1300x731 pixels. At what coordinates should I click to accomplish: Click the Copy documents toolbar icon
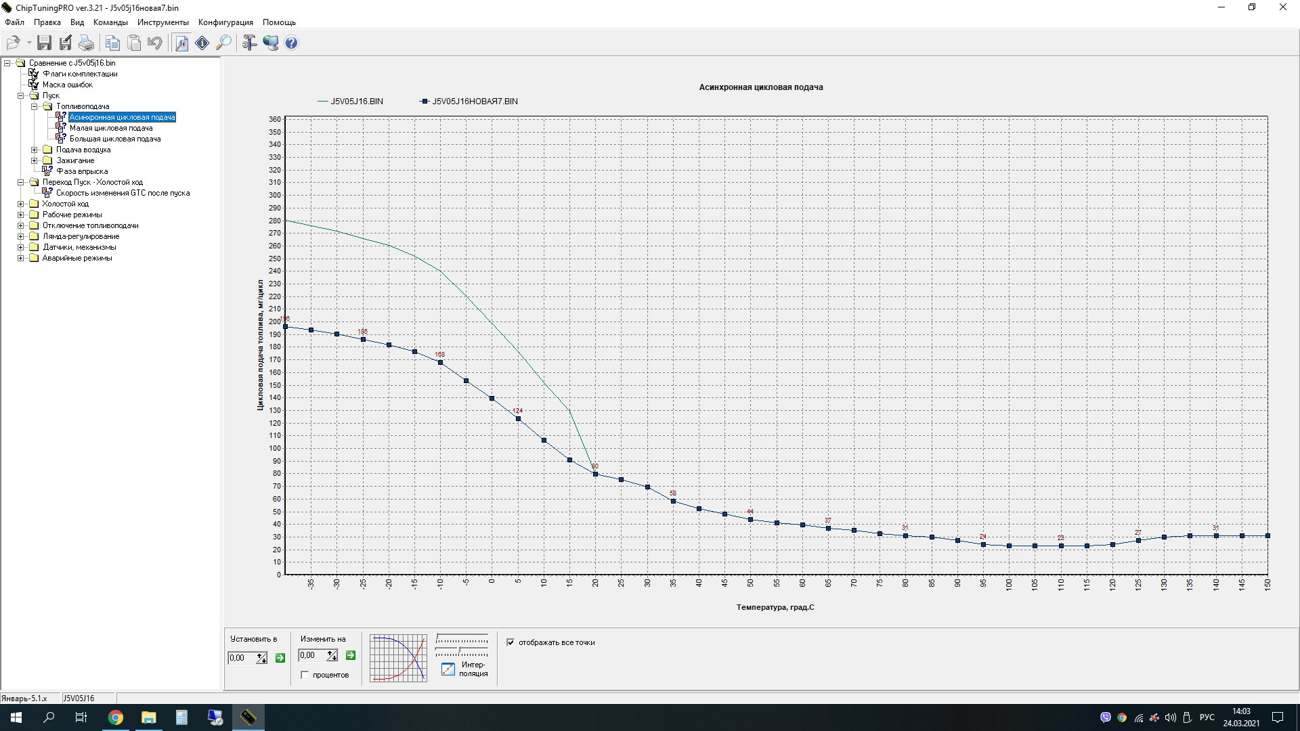(x=112, y=43)
